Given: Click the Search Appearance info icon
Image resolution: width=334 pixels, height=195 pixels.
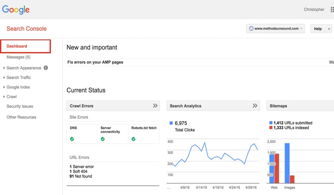Looking at the screenshot, I should (46, 68).
